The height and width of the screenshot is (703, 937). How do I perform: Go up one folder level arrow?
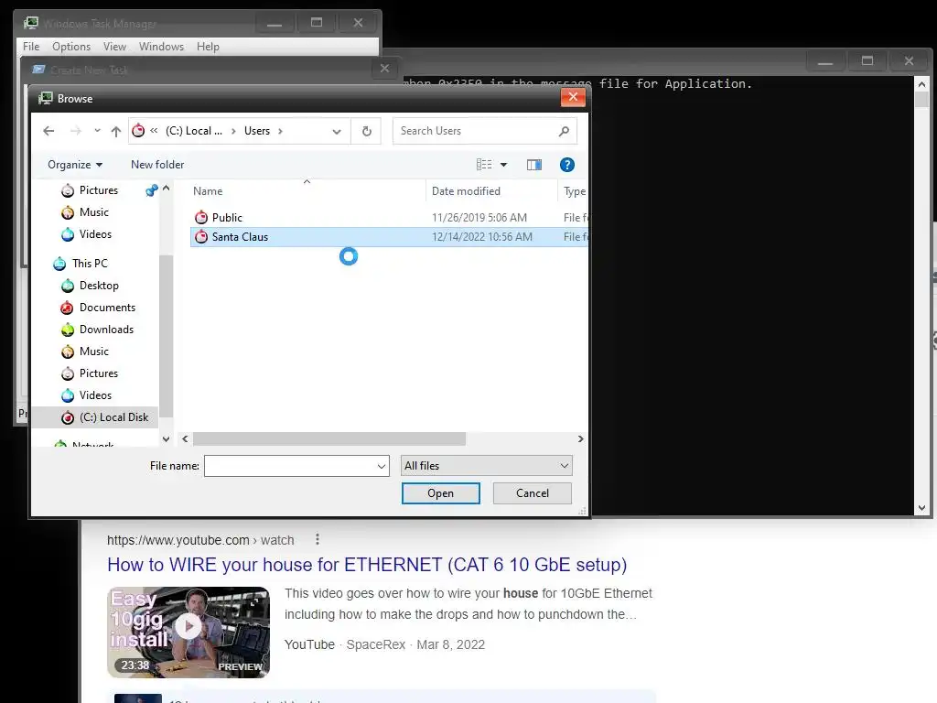coord(116,131)
